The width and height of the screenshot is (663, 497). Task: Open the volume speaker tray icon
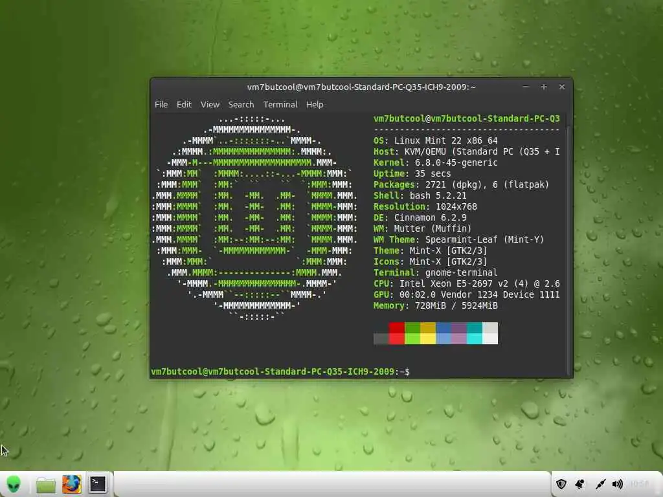click(618, 484)
